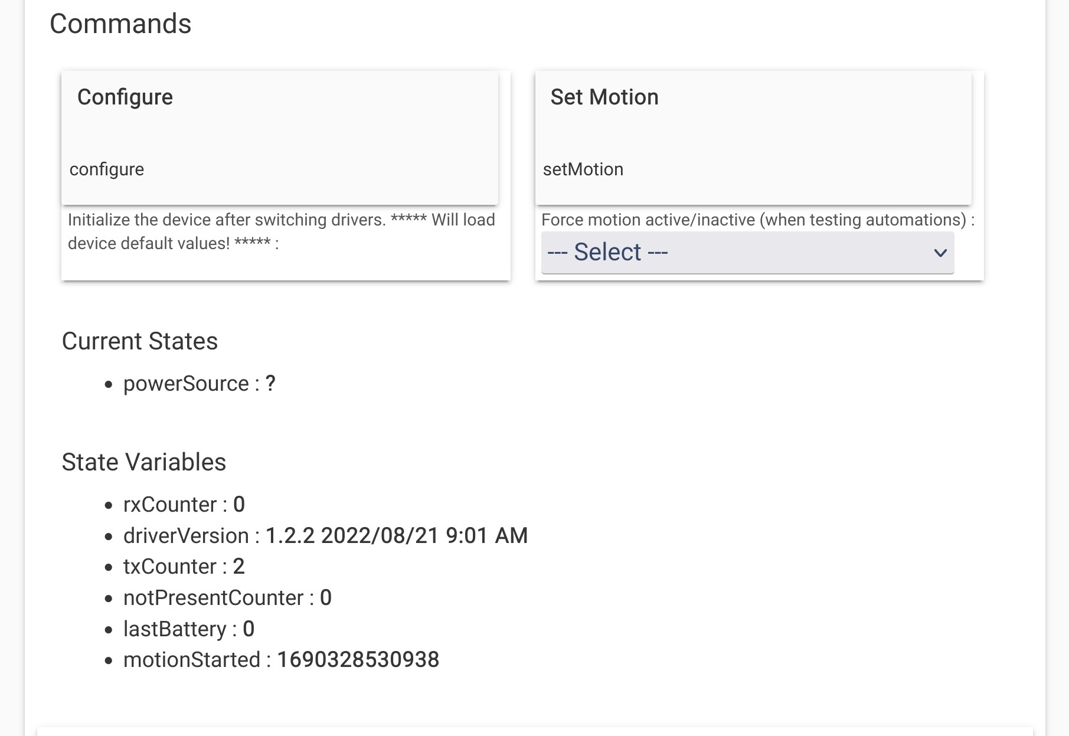Viewport: 1069px width, 736px height.
Task: Click the Initialize the device description text
Action: tap(282, 231)
